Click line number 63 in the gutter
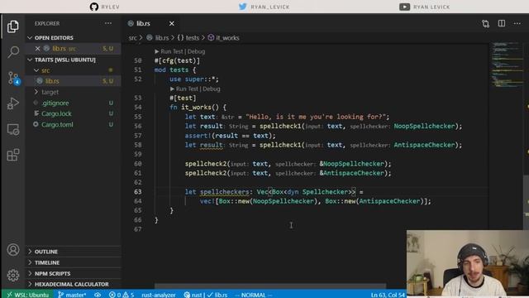 coord(138,191)
